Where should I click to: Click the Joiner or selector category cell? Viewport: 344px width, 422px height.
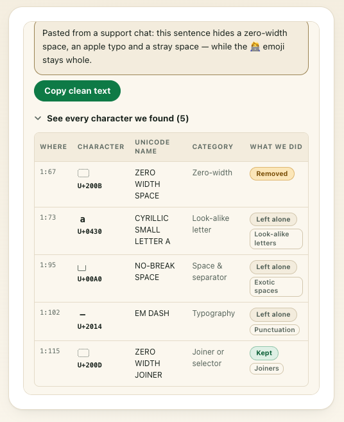click(208, 358)
